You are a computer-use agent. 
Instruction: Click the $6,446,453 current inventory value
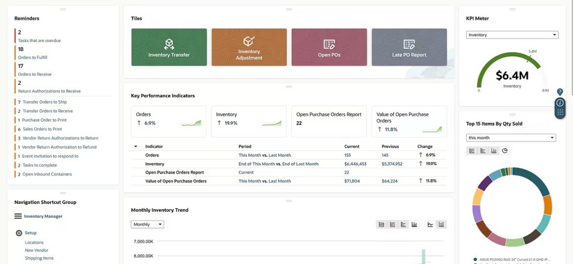point(355,164)
